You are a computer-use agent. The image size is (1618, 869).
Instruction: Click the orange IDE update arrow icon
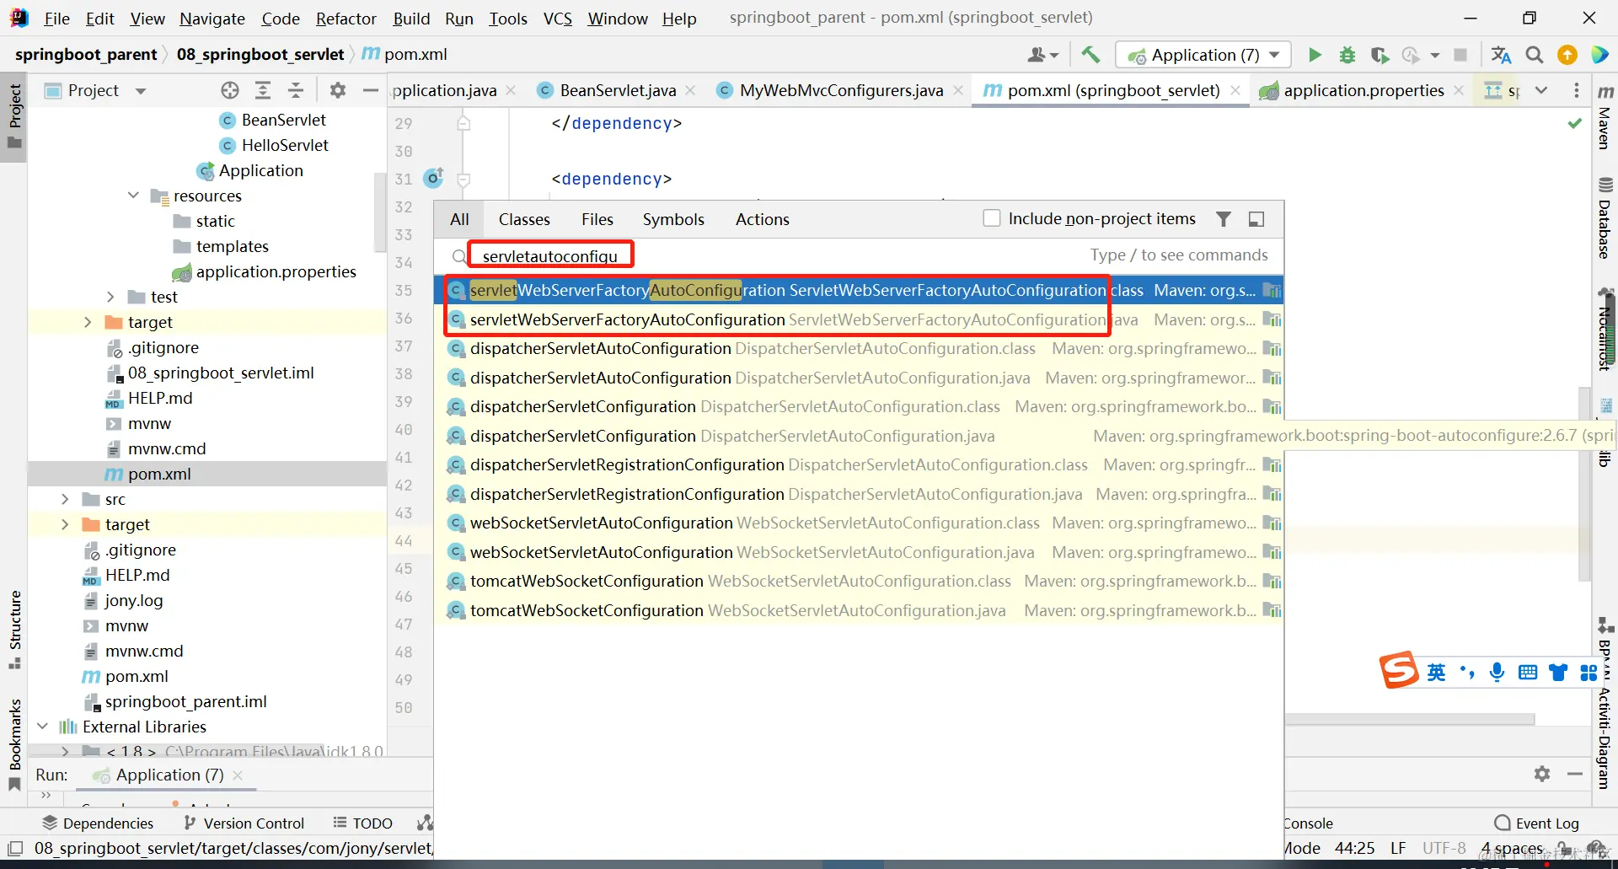tap(1567, 55)
